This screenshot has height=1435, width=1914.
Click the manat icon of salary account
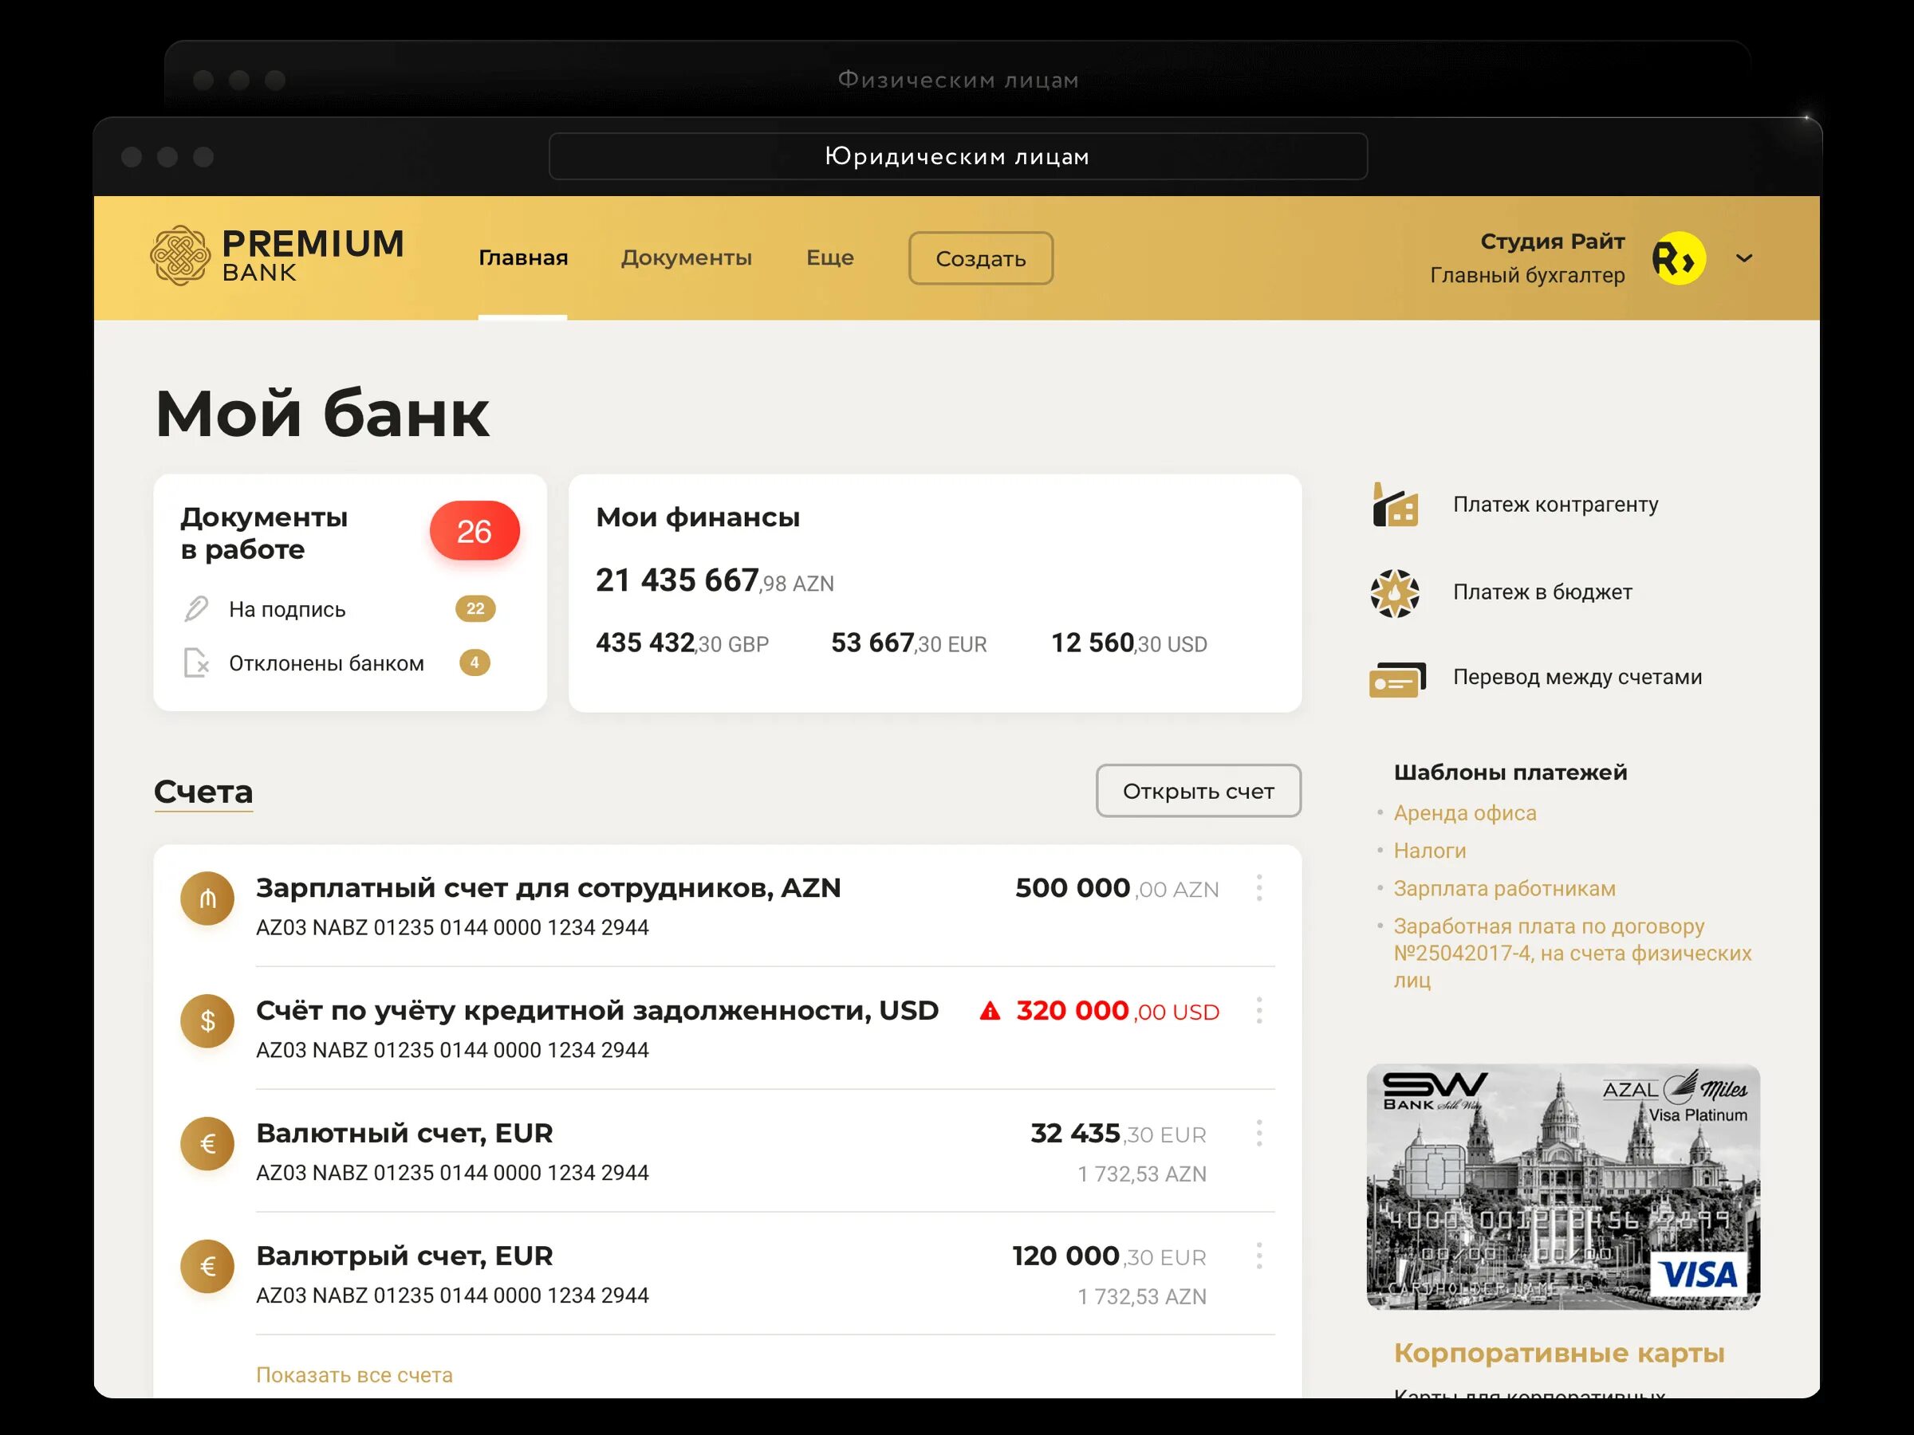[x=207, y=898]
